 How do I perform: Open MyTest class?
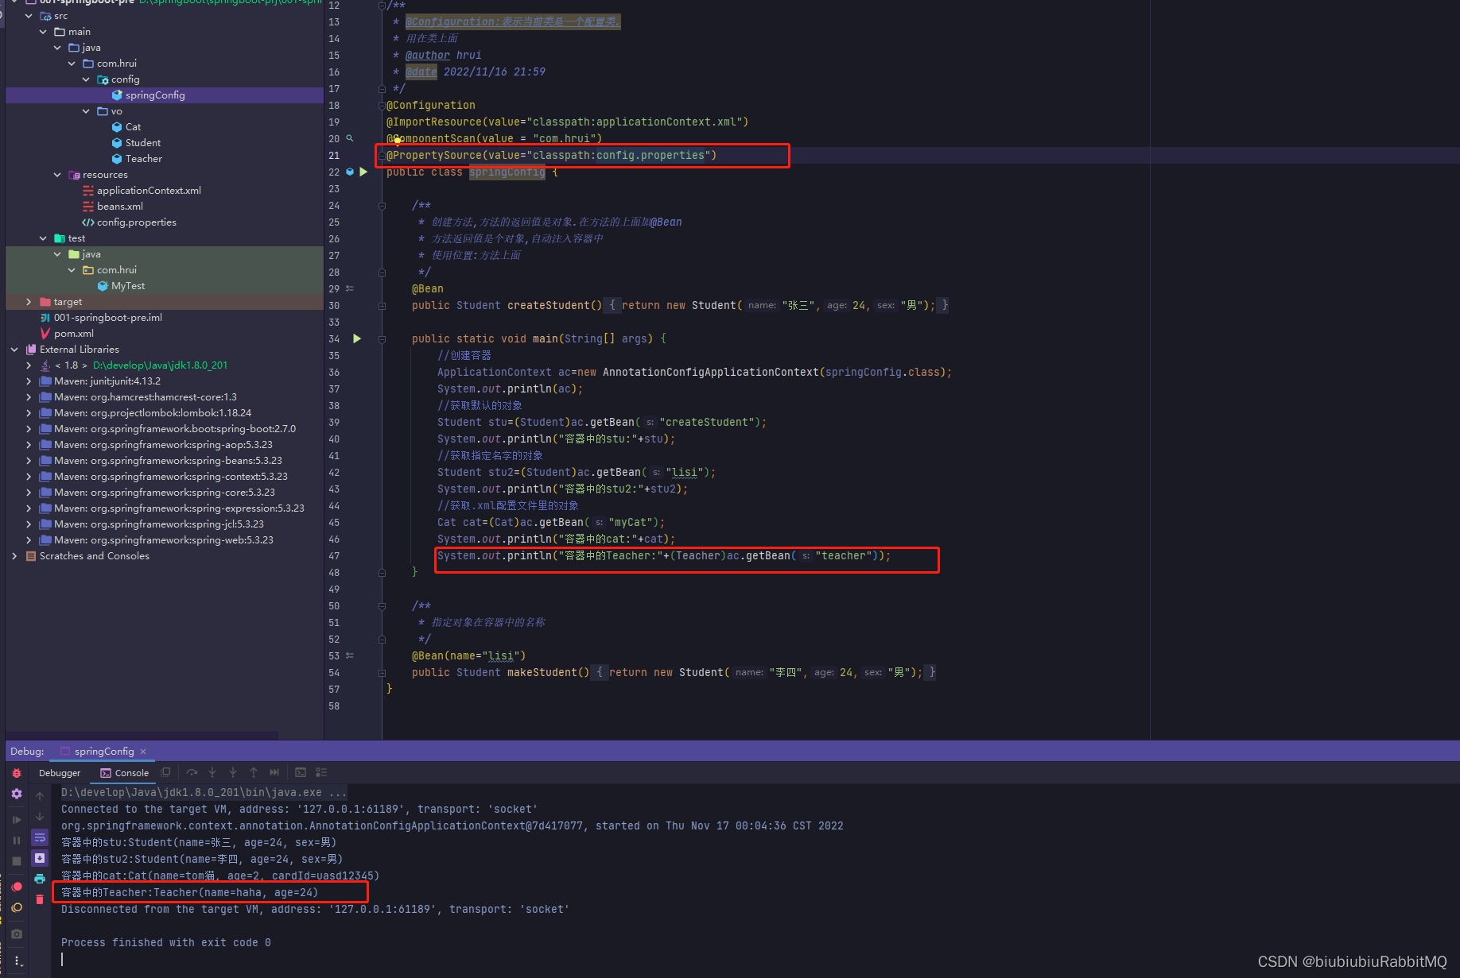coord(128,286)
